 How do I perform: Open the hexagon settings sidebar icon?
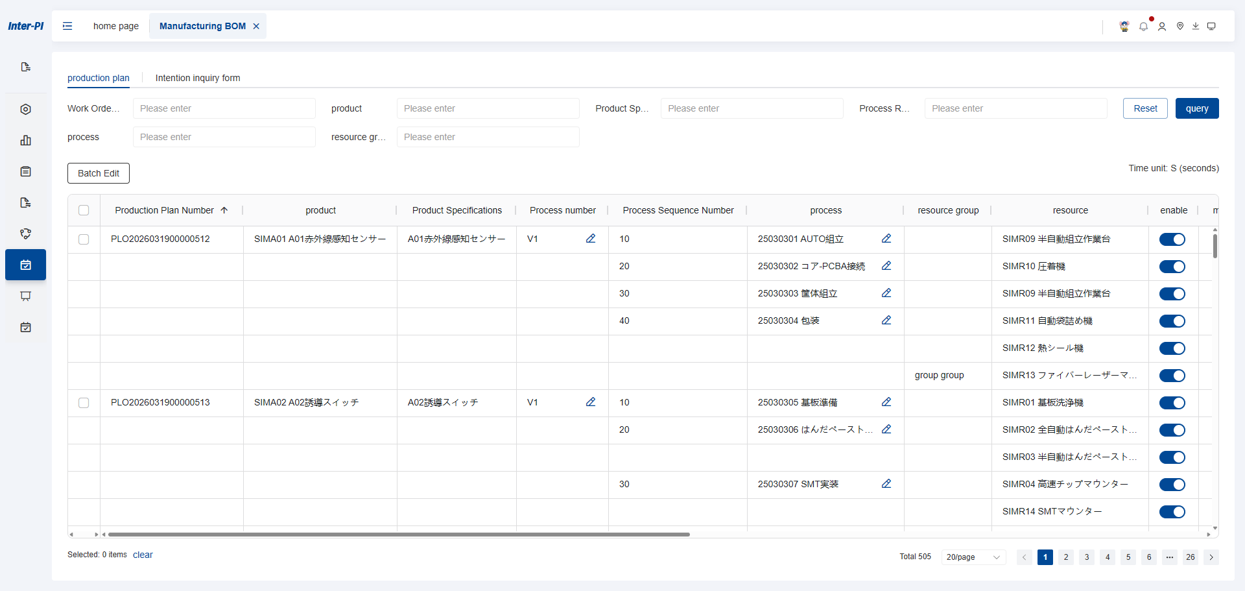pyautogui.click(x=25, y=109)
